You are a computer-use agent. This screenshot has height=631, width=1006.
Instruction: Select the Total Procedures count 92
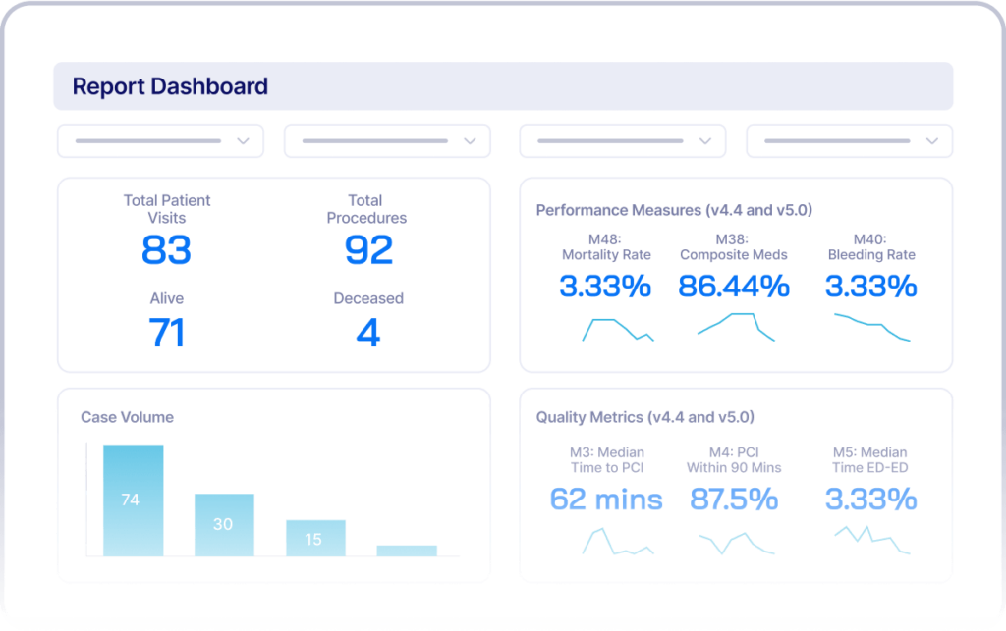(x=367, y=251)
